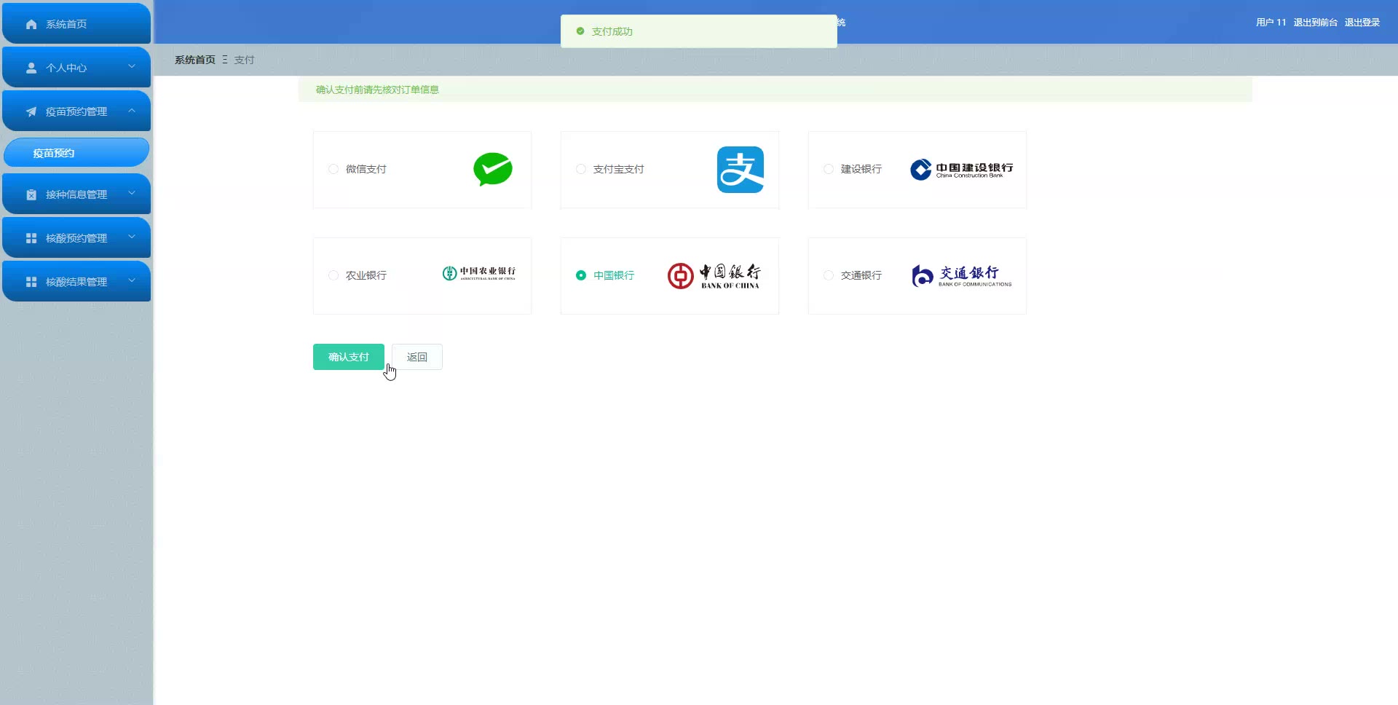Open the 接种信息管理 sidebar menu
Viewport: 1398px width, 705px height.
tap(76, 194)
